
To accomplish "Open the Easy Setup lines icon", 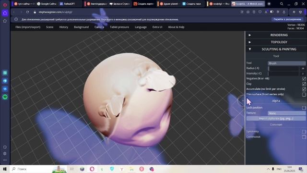I will [x=278, y=12].
